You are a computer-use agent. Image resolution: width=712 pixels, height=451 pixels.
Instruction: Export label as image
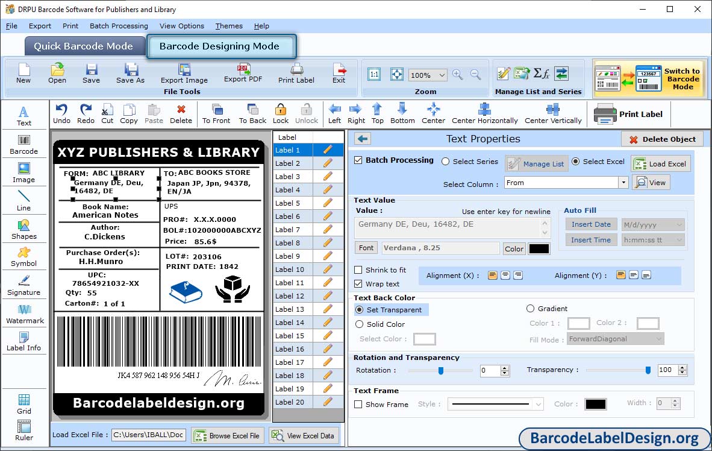tap(184, 74)
